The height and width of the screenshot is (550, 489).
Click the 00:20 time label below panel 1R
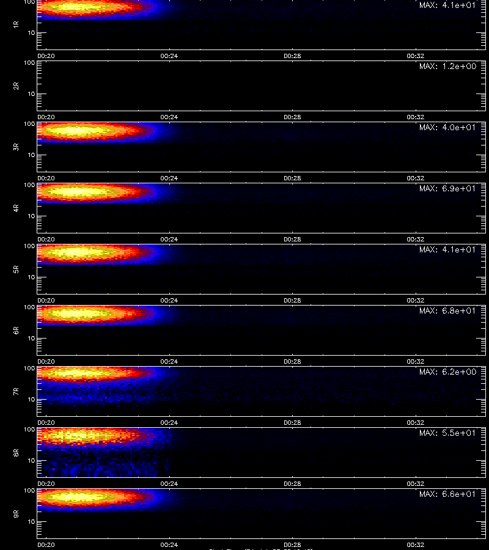(46, 56)
